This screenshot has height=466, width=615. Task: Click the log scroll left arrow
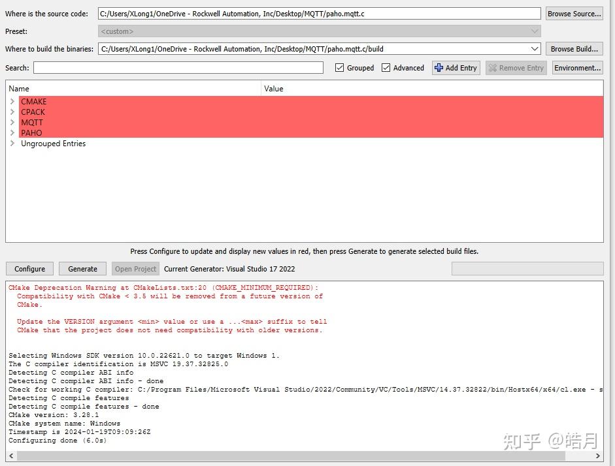(x=11, y=456)
